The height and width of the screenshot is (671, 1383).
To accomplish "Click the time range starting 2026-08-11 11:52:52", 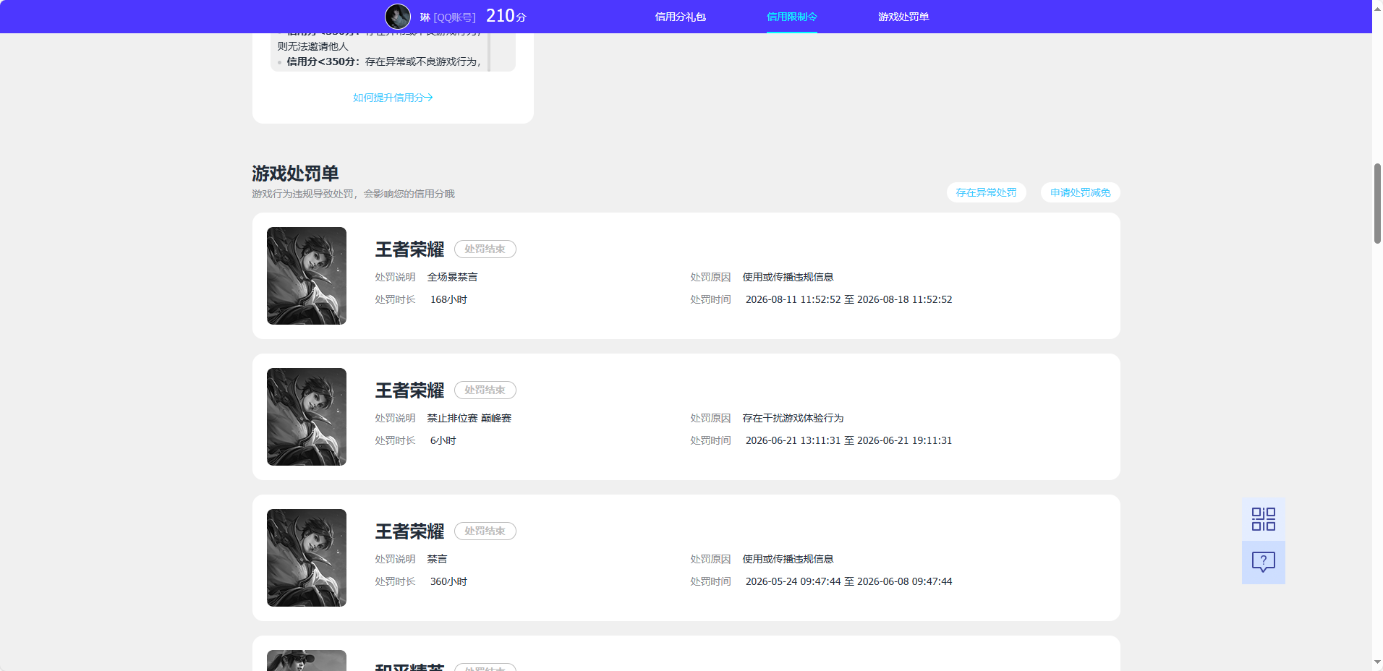I will (848, 299).
